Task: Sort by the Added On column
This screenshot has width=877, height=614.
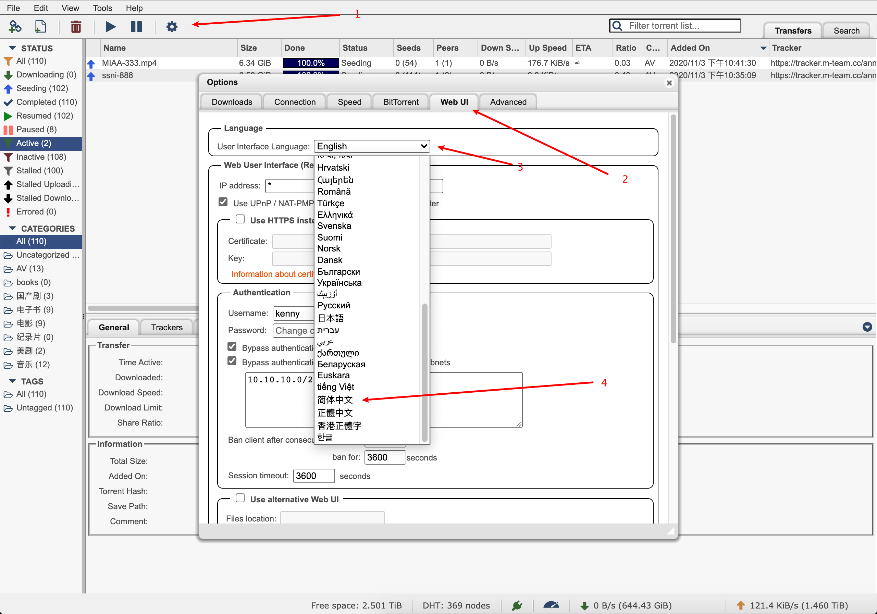Action: (718, 48)
